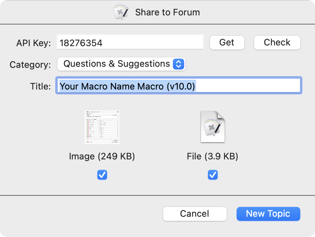Image resolution: width=315 pixels, height=237 pixels.
Task: Click the Image (249 KB) label
Action: pos(102,156)
